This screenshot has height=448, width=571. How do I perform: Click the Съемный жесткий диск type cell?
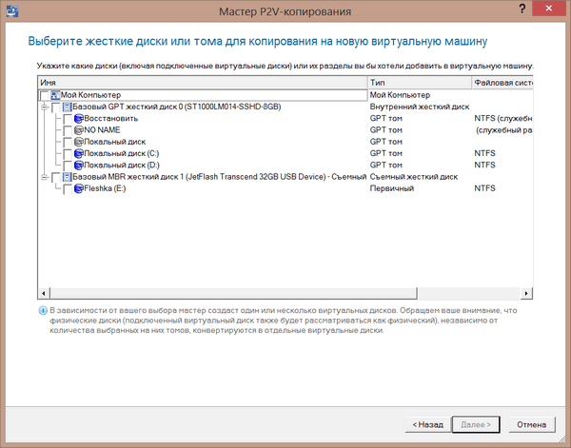(414, 177)
